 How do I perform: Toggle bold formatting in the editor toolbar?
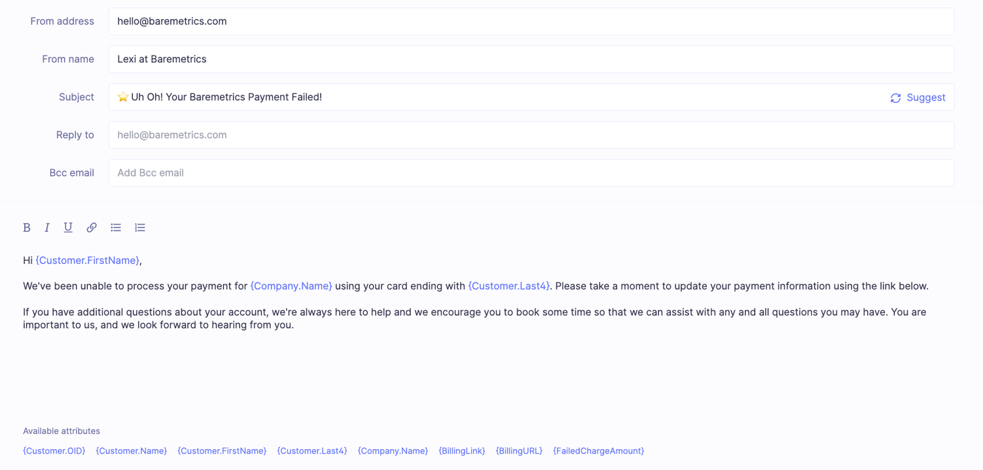tap(27, 227)
